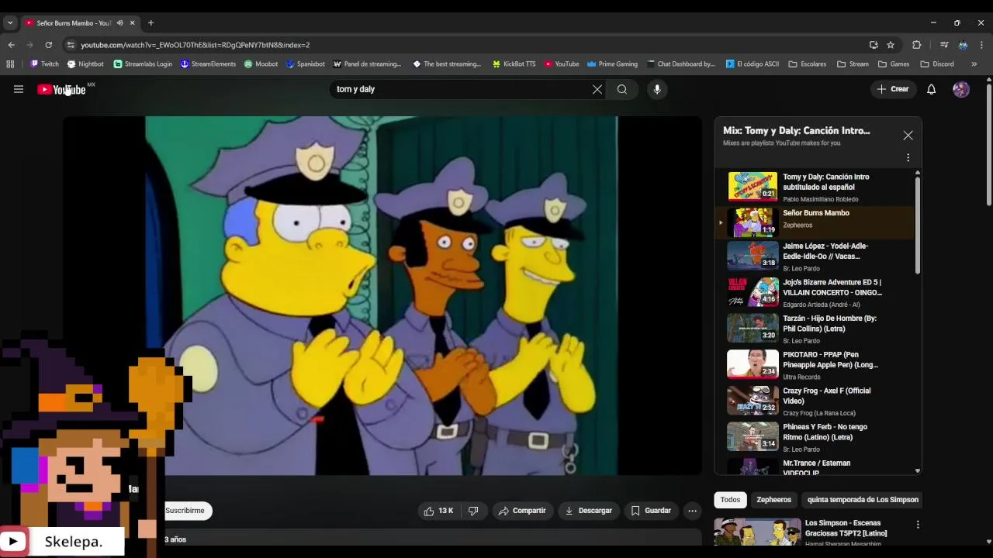The width and height of the screenshot is (993, 558).
Task: Mute the tab via speaker icon
Action: 119,23
